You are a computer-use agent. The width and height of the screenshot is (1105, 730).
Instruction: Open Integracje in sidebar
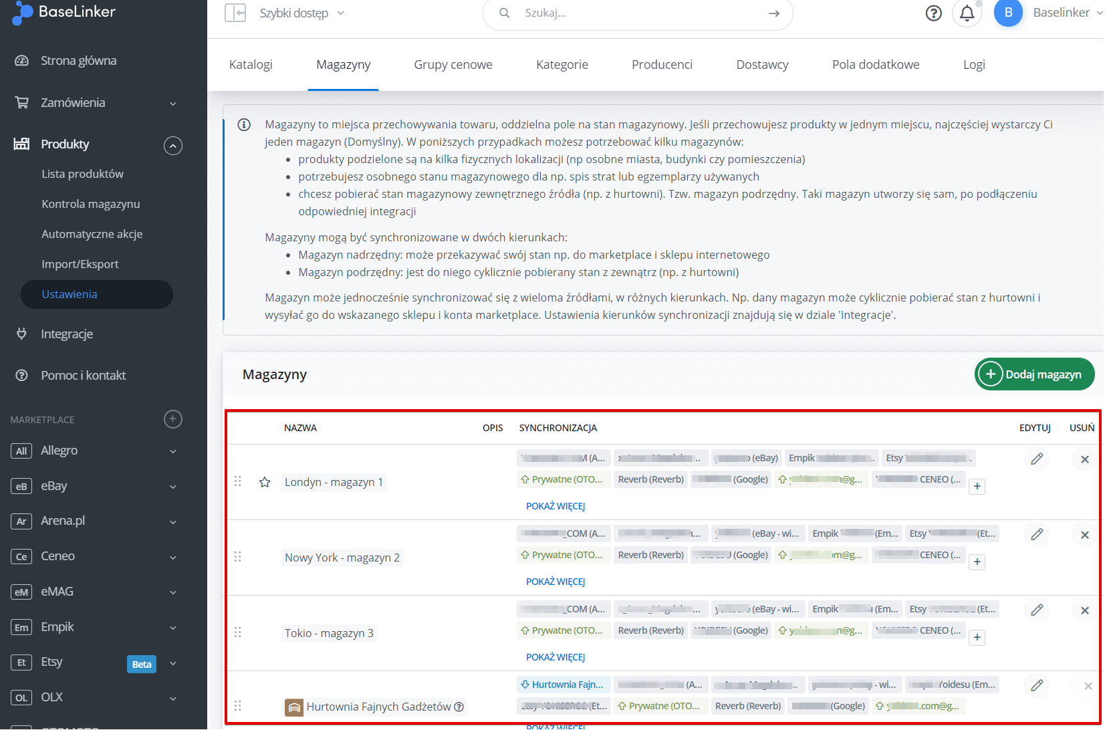click(x=67, y=334)
